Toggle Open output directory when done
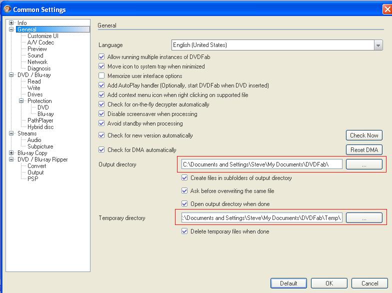Viewport: 392px width, 293px height. 184,204
